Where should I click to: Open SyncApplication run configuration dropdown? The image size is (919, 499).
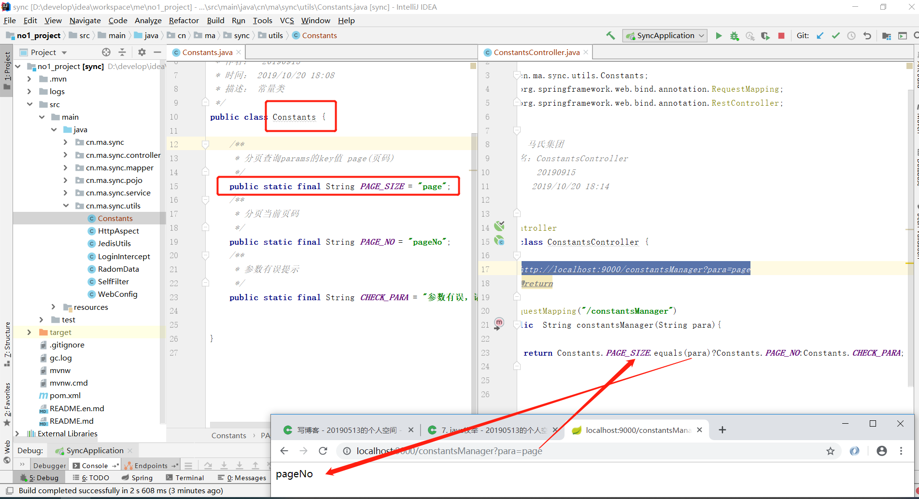click(665, 36)
